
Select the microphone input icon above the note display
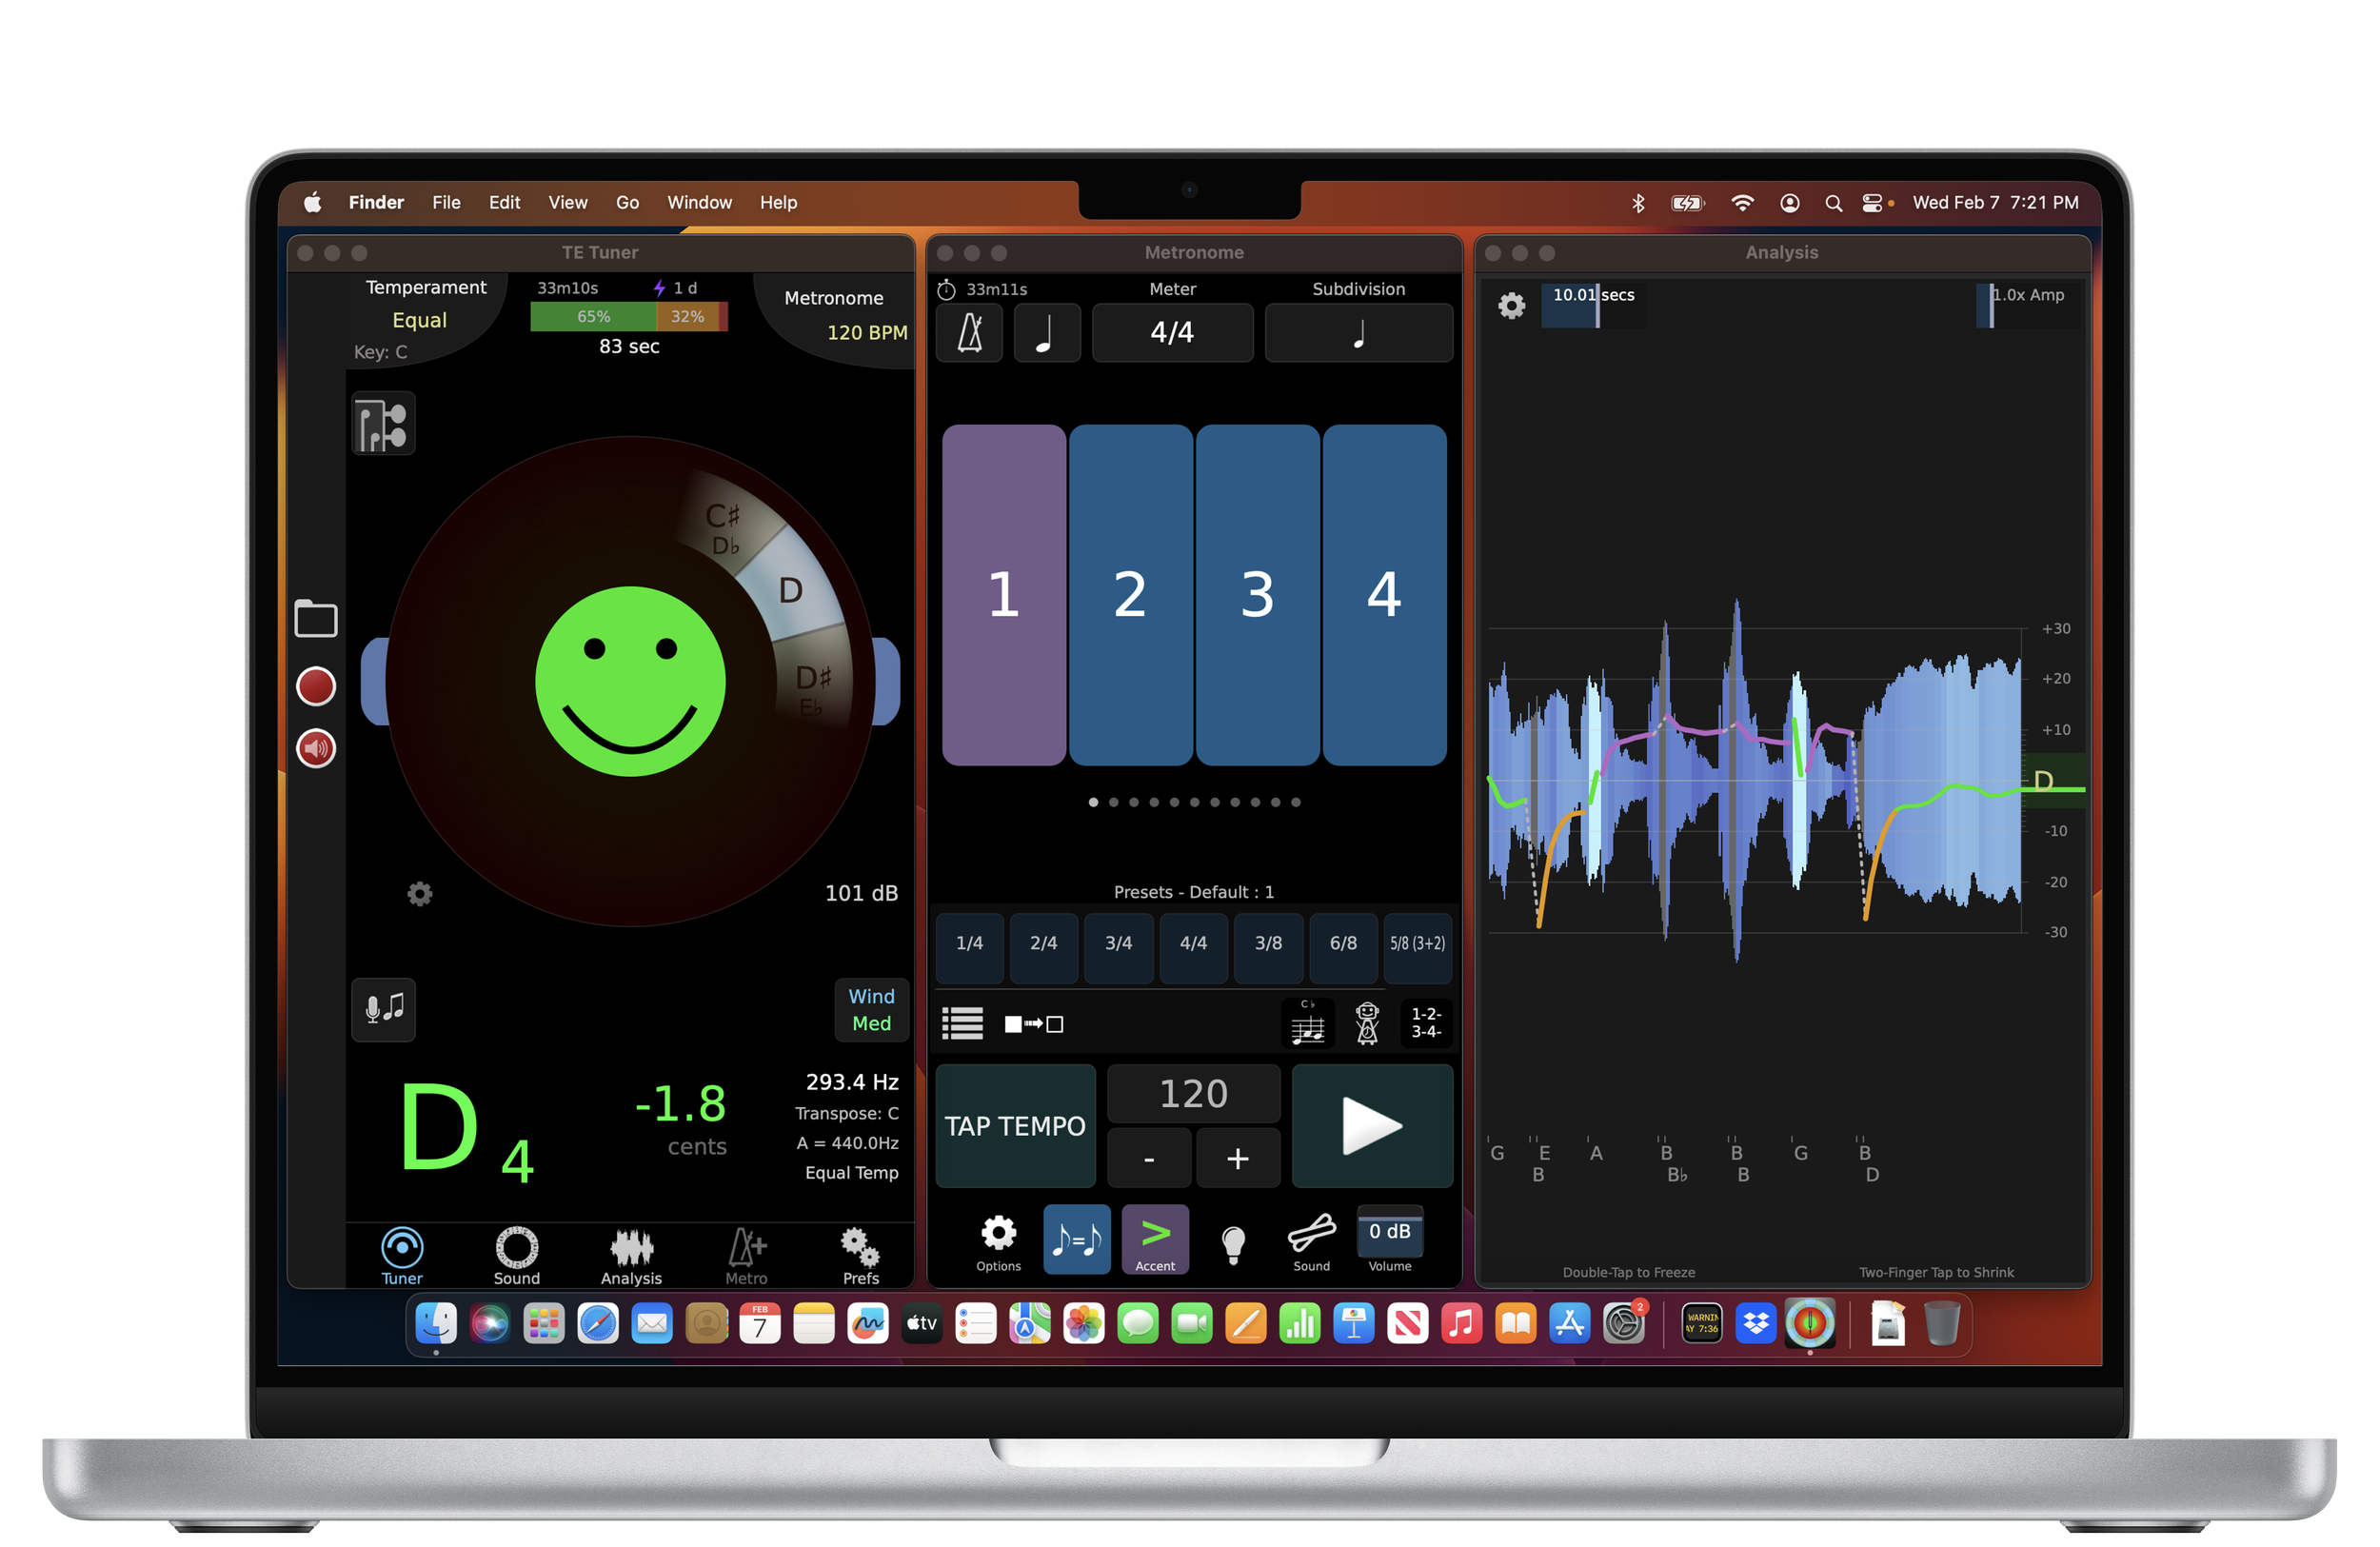click(383, 1011)
